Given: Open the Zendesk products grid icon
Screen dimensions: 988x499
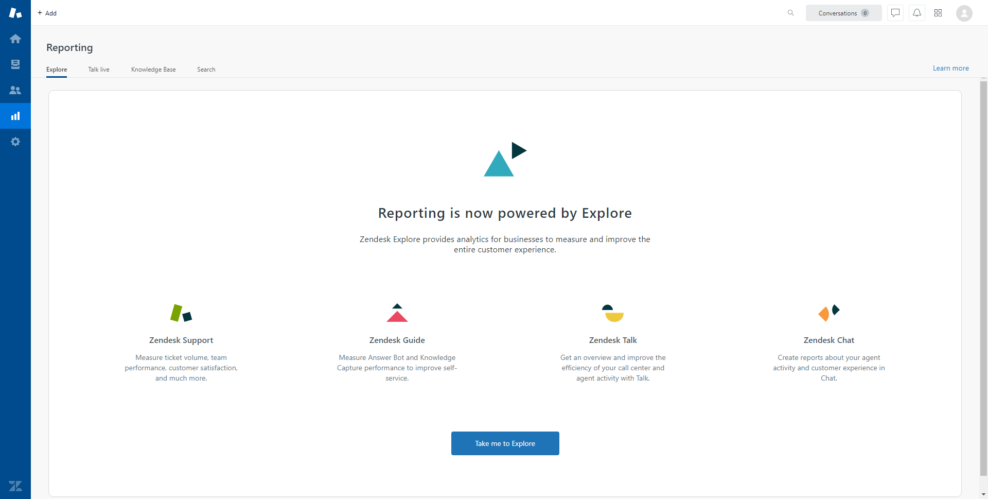Looking at the screenshot, I should (x=938, y=13).
